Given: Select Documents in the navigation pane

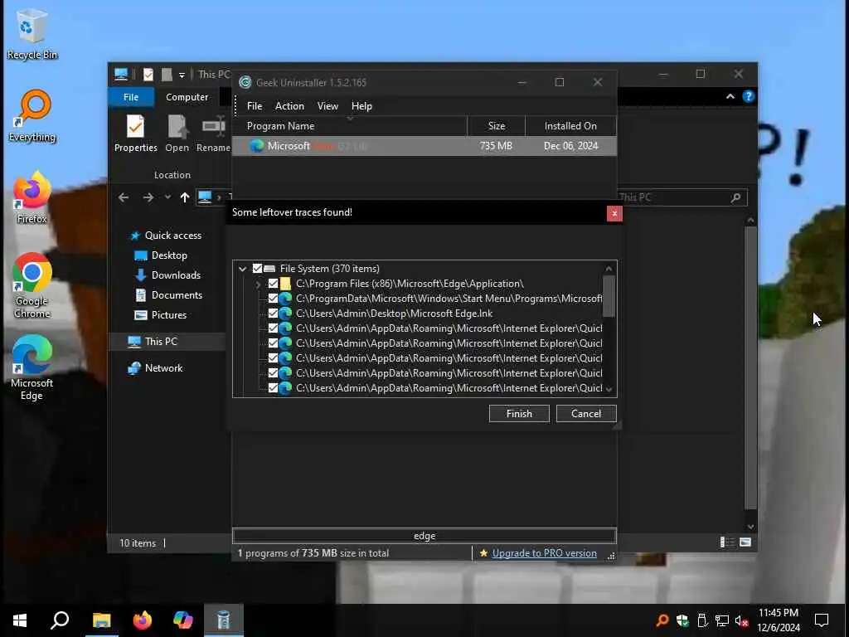Looking at the screenshot, I should click(x=168, y=295).
